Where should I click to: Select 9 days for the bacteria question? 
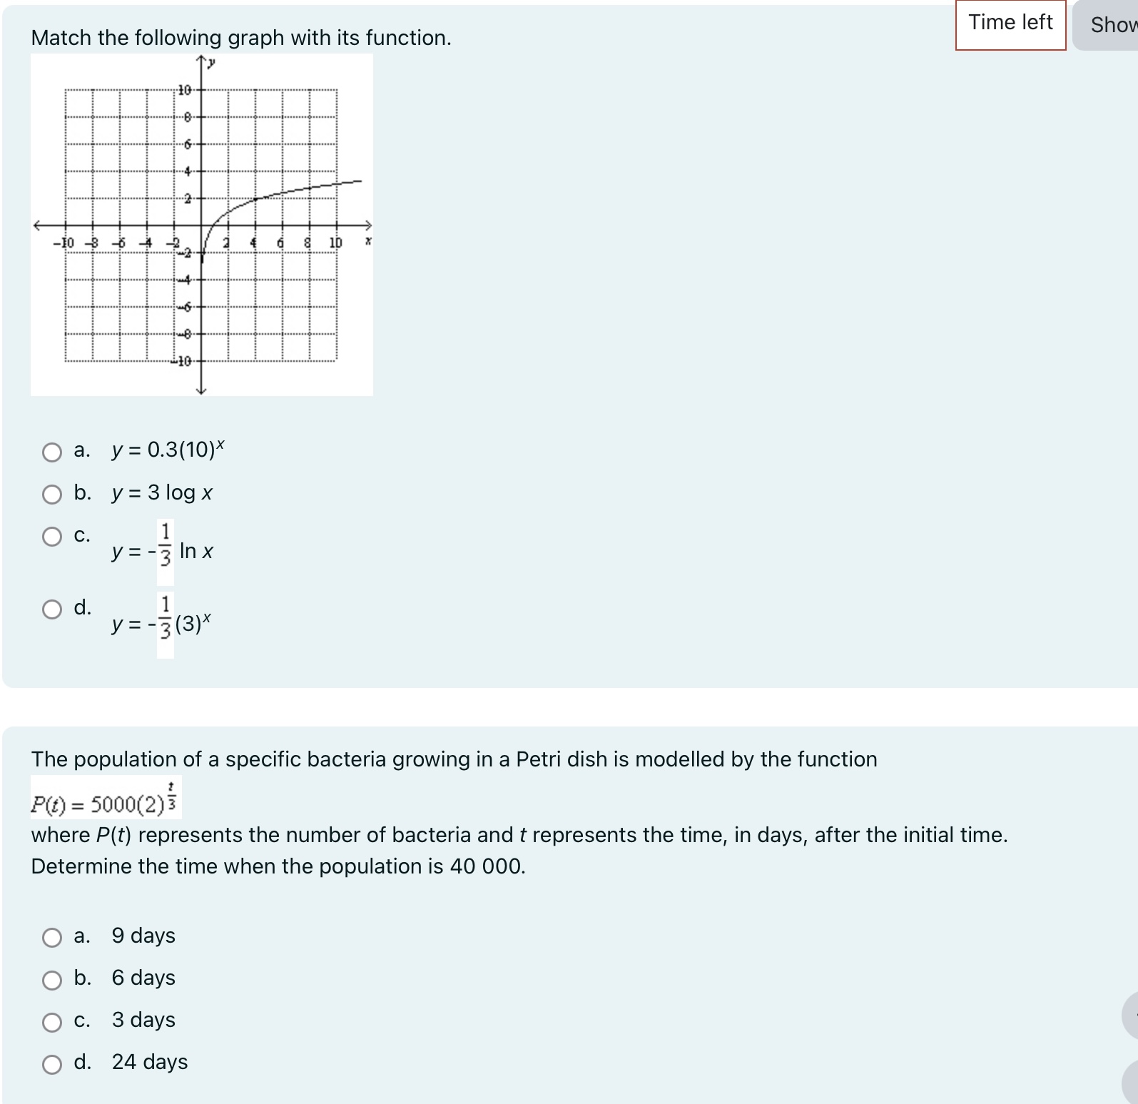52,937
